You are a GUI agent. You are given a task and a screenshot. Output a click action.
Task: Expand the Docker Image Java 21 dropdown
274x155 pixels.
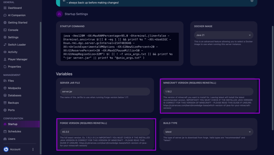(223, 35)
